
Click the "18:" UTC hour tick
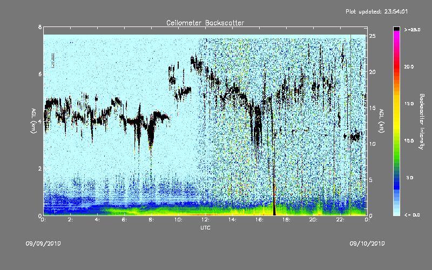click(287, 220)
